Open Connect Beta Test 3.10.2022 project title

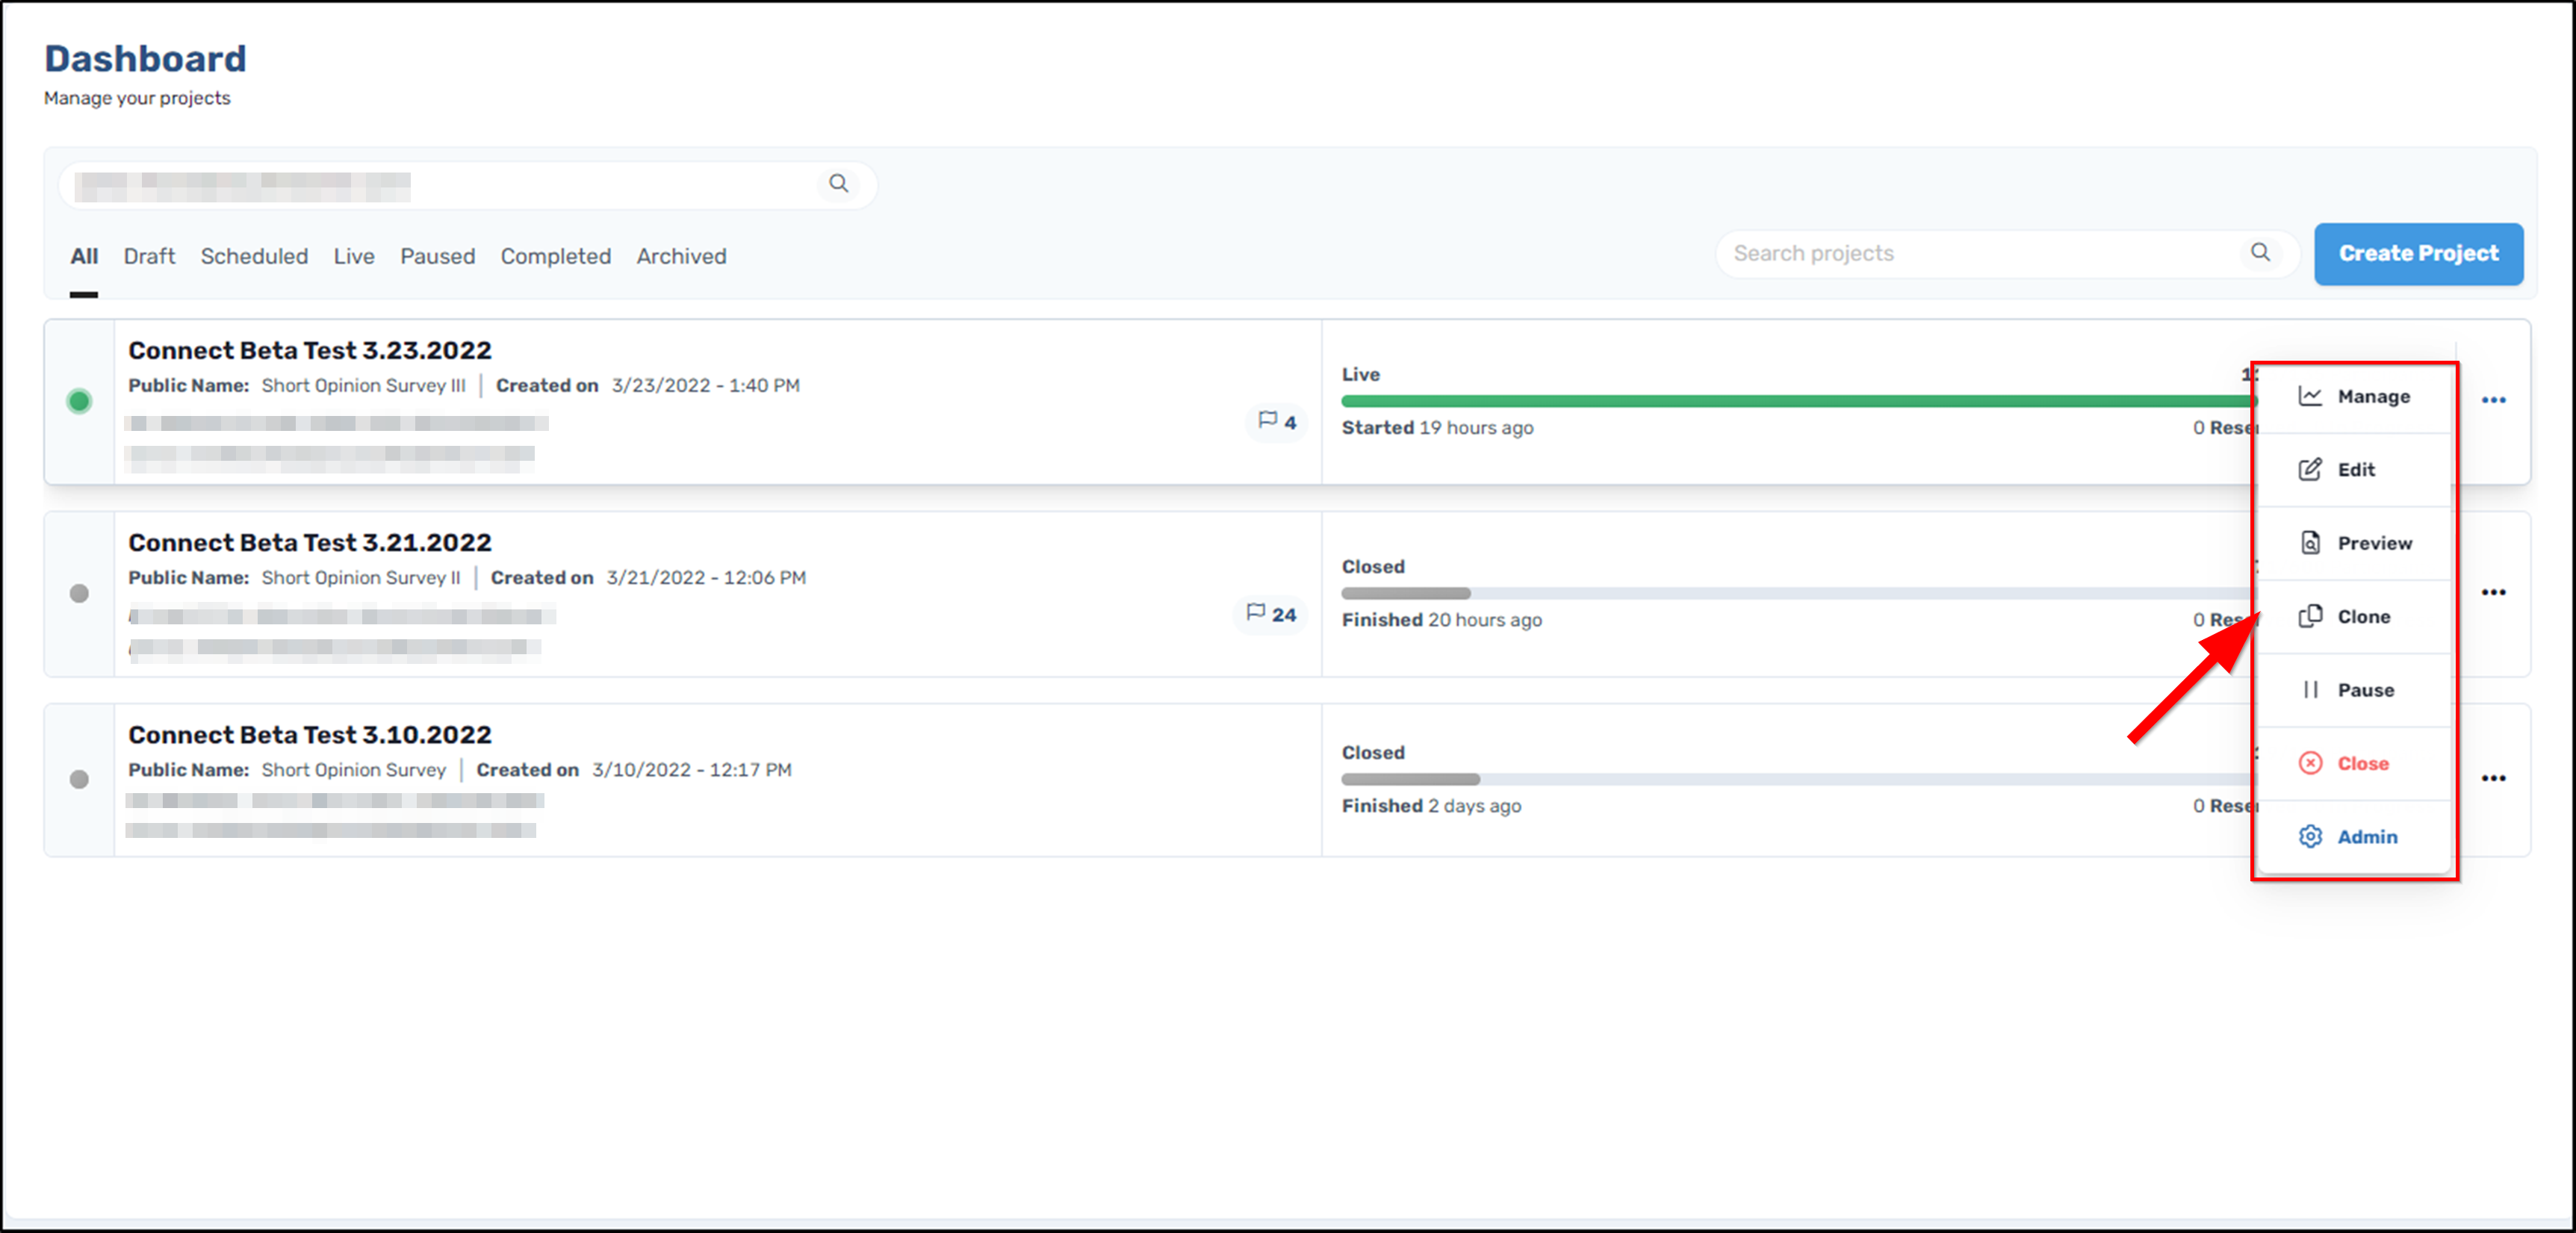(x=310, y=734)
